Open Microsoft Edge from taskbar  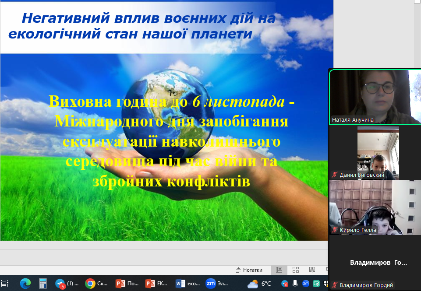point(25,284)
